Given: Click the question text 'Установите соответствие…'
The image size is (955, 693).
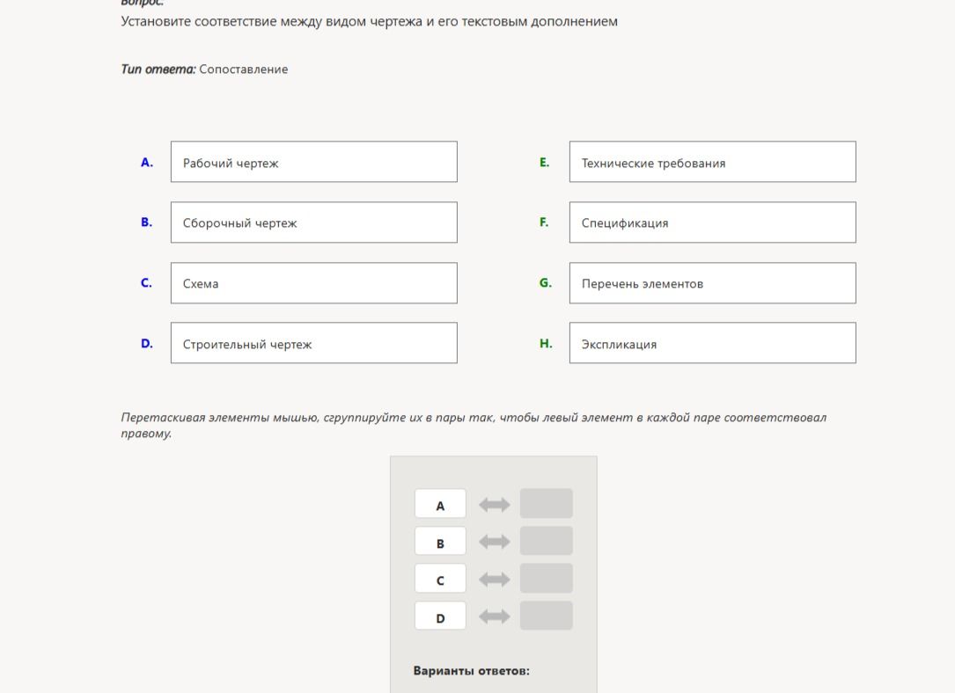Looking at the screenshot, I should click(369, 21).
